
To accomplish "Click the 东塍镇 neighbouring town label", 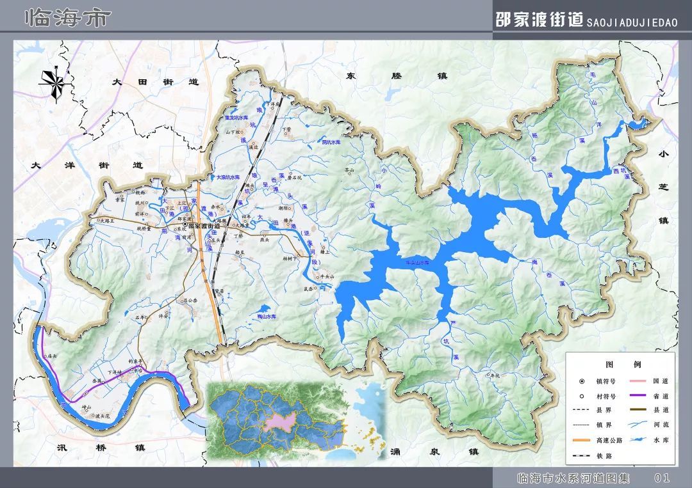I will click(397, 75).
